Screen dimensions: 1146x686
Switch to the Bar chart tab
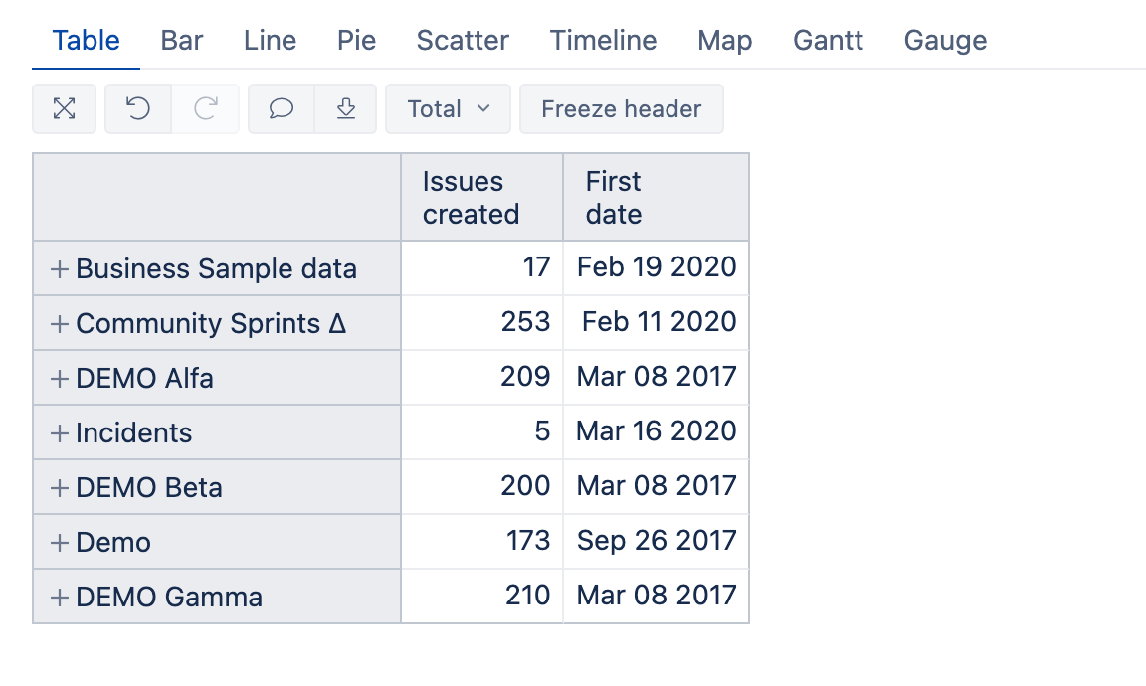tap(181, 40)
